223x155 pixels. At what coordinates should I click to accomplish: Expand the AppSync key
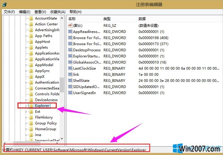click(x=26, y=71)
